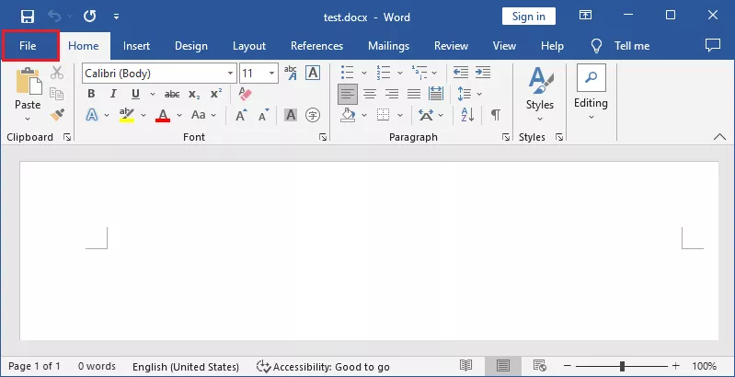735x377 pixels.
Task: Click inside the blank document page
Action: pos(368,276)
